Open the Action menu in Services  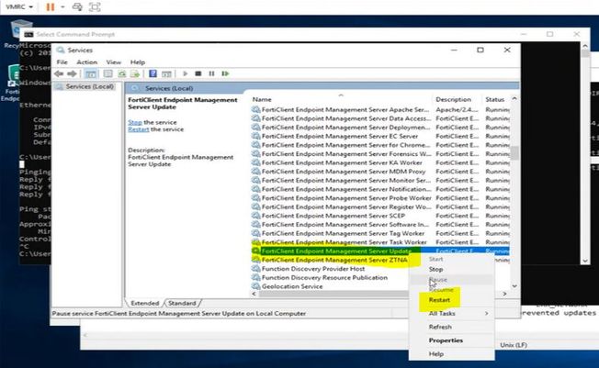(86, 61)
